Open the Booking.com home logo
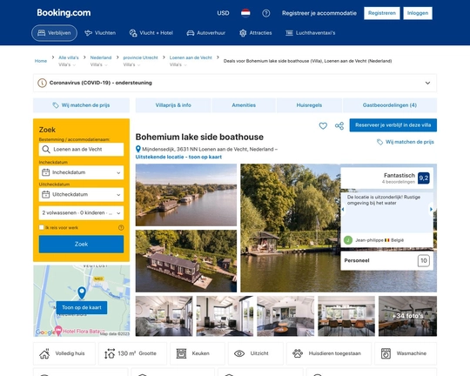470x376 pixels. coord(64,12)
